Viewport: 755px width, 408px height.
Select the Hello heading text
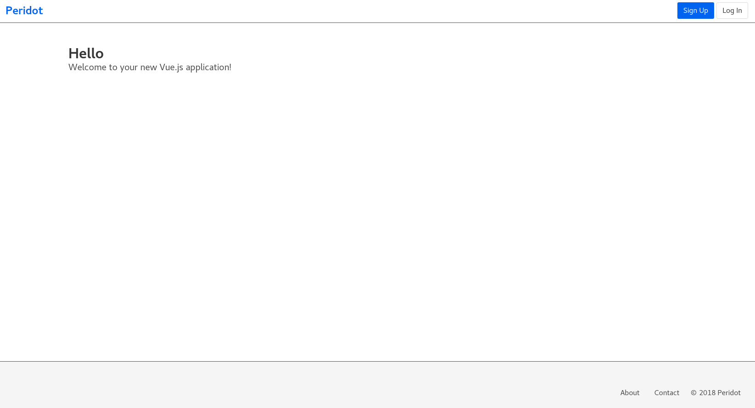(86, 53)
